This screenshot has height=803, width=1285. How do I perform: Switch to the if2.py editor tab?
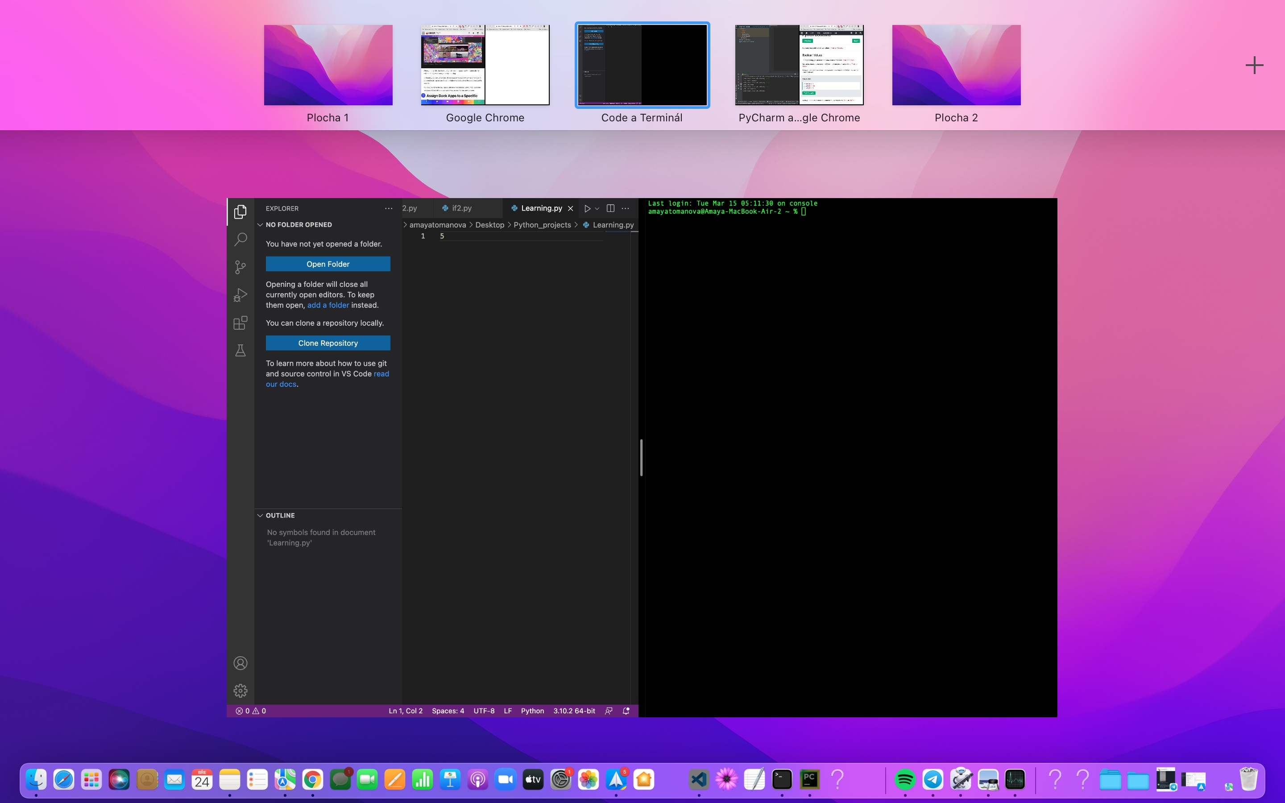pyautogui.click(x=461, y=208)
